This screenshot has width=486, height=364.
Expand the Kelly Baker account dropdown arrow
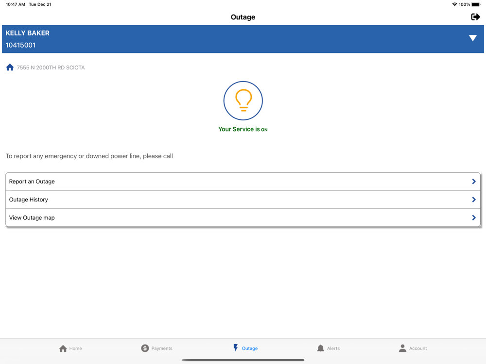472,38
